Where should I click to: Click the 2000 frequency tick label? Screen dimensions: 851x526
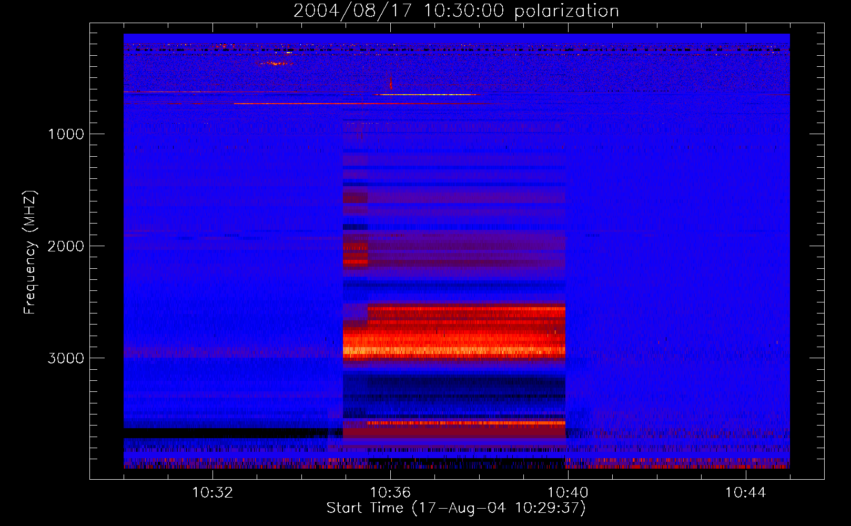(x=66, y=246)
